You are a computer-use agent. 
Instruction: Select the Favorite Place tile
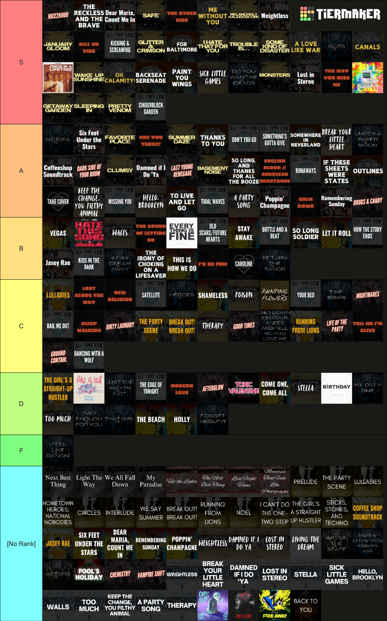click(120, 140)
